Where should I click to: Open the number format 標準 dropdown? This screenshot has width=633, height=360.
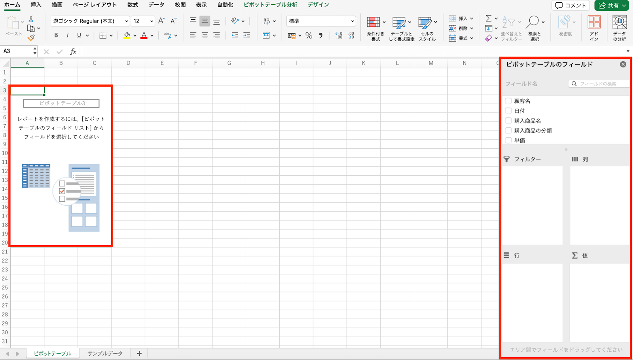pyautogui.click(x=352, y=21)
